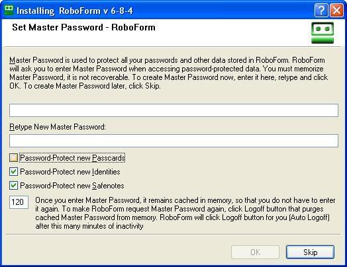Click the 'Retype New Master Password:' label

[x=58, y=127]
